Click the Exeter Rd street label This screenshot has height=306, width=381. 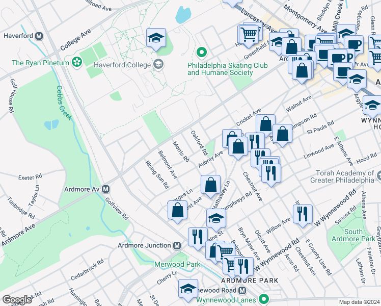(x=30, y=176)
